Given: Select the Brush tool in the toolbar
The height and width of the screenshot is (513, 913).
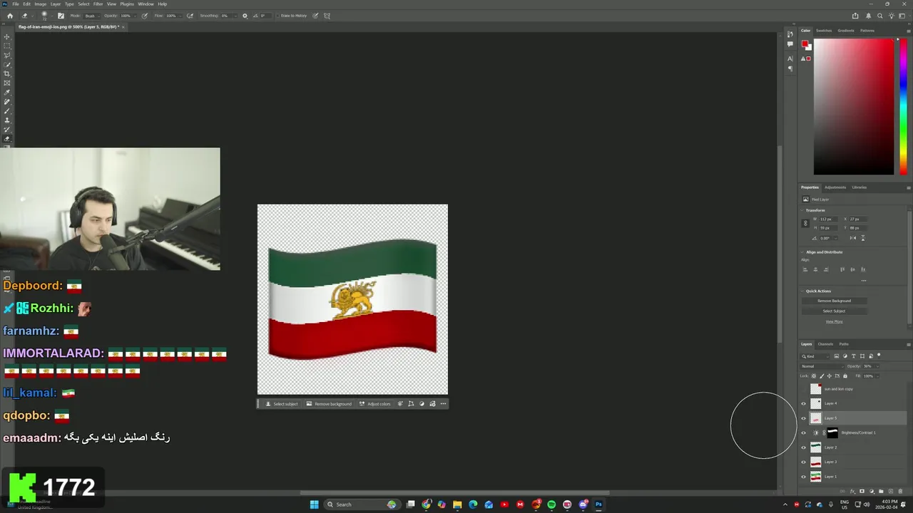Looking at the screenshot, I should click(x=7, y=111).
